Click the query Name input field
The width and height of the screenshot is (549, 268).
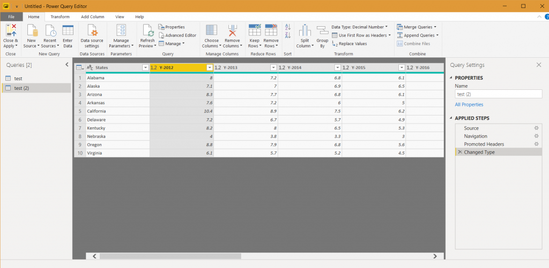(x=498, y=94)
